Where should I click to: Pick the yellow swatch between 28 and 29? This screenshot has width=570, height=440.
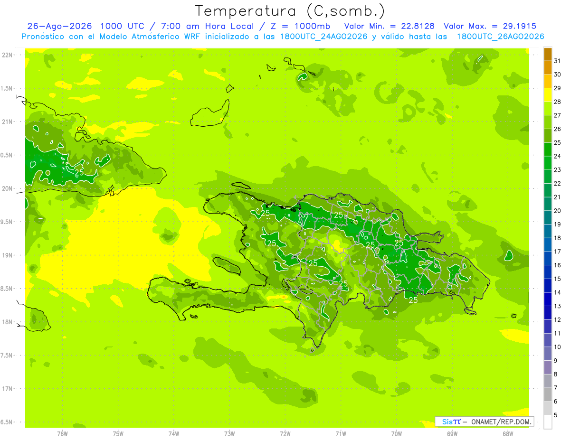[548, 95]
